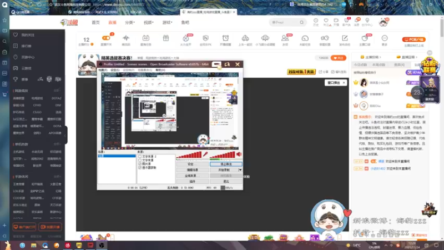Screen dimensions: 444x250
Task: Select DOTA2 category in left sidebar
Action: 56,98
